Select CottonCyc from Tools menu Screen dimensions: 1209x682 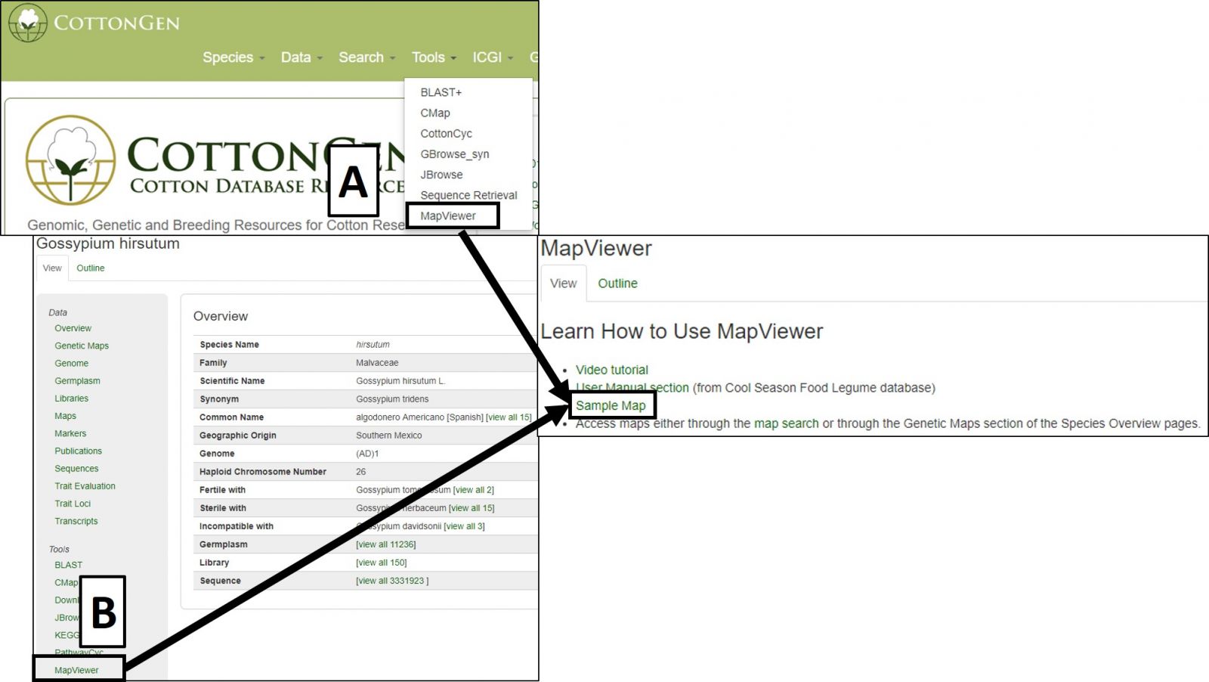point(446,133)
